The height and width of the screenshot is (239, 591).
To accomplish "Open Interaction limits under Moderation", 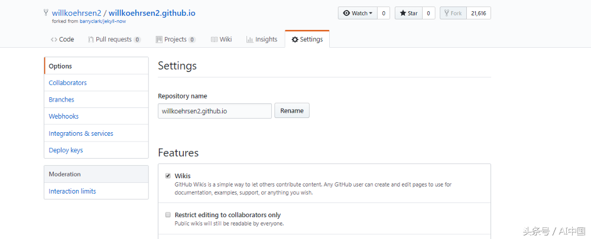I will pyautogui.click(x=72, y=191).
